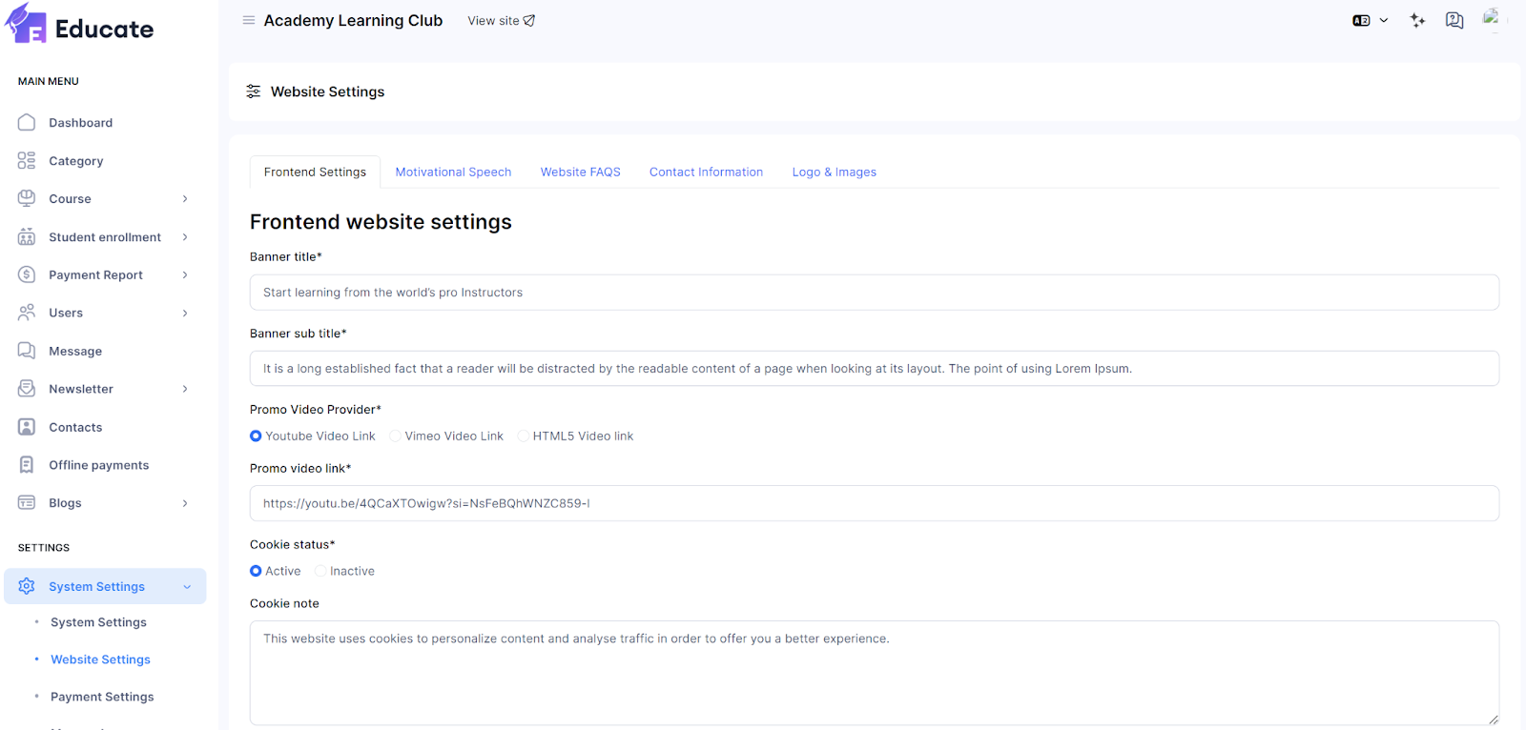The height and width of the screenshot is (730, 1526).
Task: Click the hamburger menu toggle icon
Action: pyautogui.click(x=248, y=20)
